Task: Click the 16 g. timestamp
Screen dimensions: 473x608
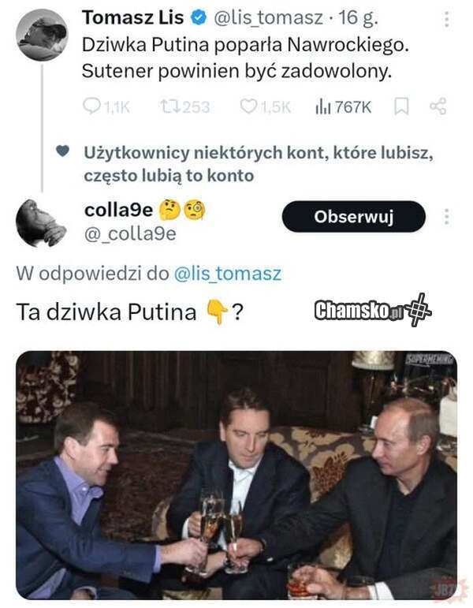Action: pyautogui.click(x=358, y=18)
